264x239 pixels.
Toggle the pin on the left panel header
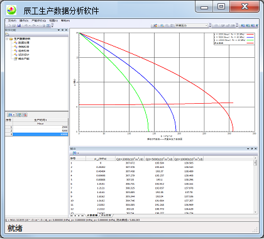pos(62,30)
